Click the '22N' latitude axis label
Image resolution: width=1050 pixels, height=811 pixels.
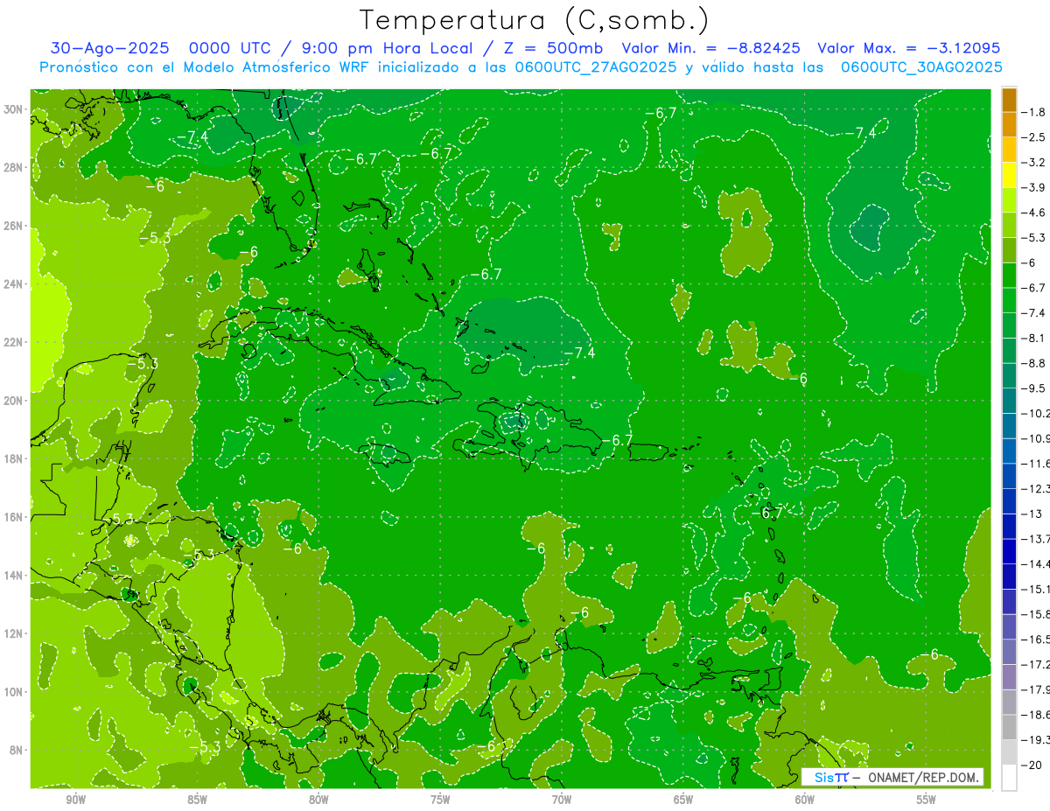point(15,342)
